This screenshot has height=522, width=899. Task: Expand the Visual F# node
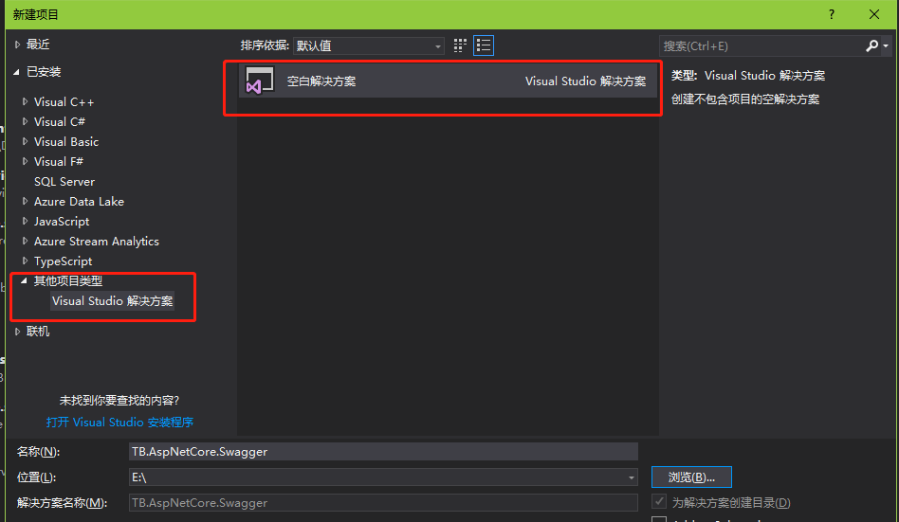click(25, 162)
